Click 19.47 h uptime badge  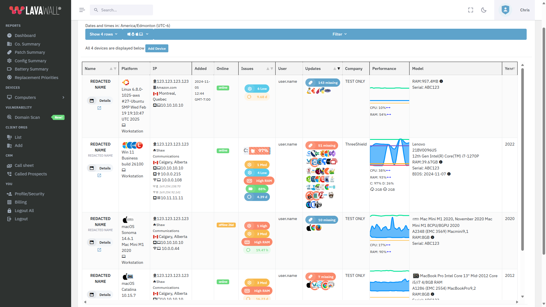257,250
